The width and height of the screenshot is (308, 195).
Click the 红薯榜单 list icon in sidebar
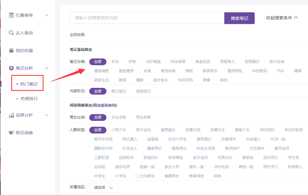point(11,15)
